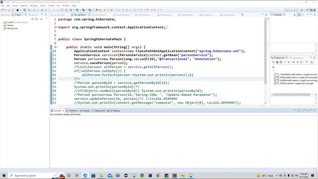This screenshot has width=318, height=179.
Task: Click the Show Breakpoints Supported icon
Action: [281, 62]
